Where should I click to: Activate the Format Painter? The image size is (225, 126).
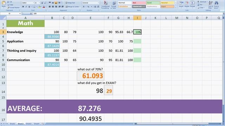coord(13,8)
